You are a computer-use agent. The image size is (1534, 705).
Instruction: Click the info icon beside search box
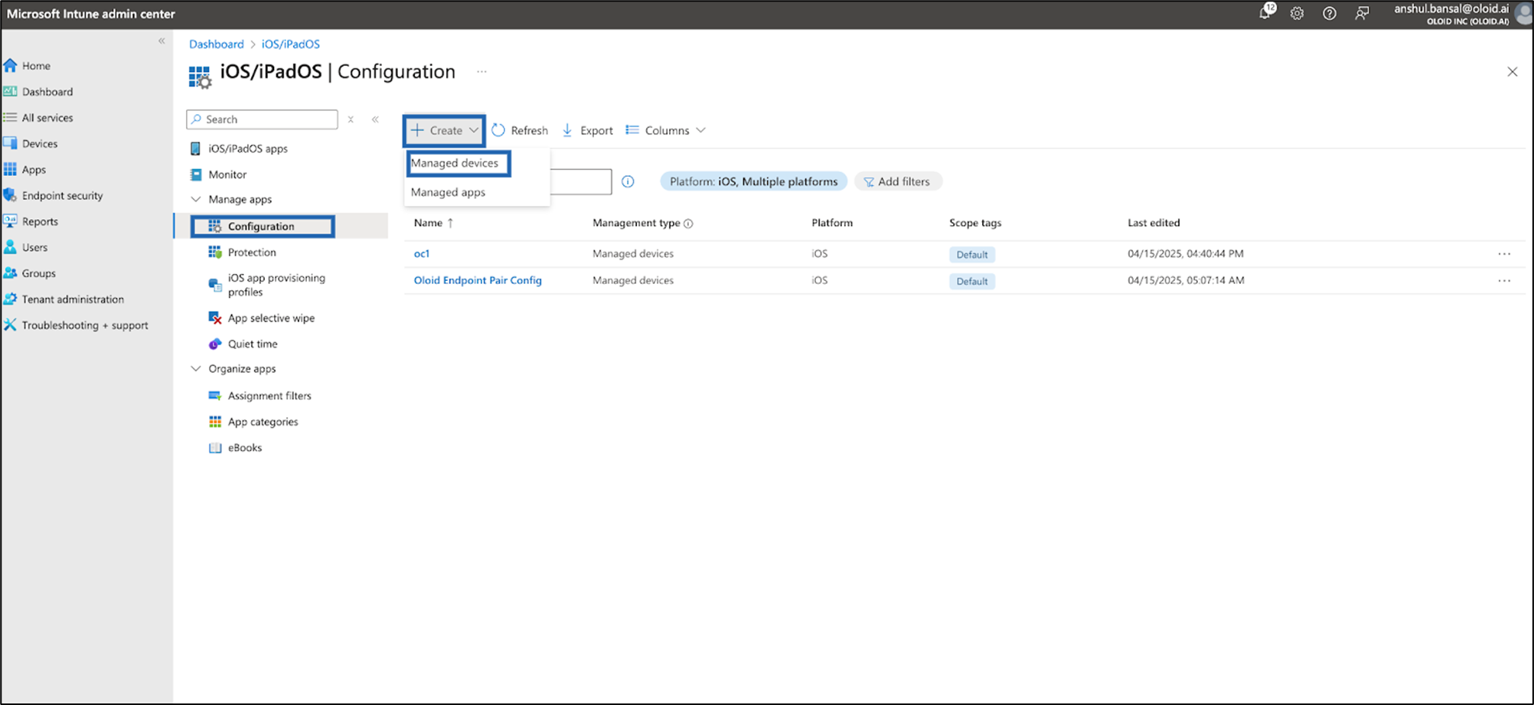point(628,181)
